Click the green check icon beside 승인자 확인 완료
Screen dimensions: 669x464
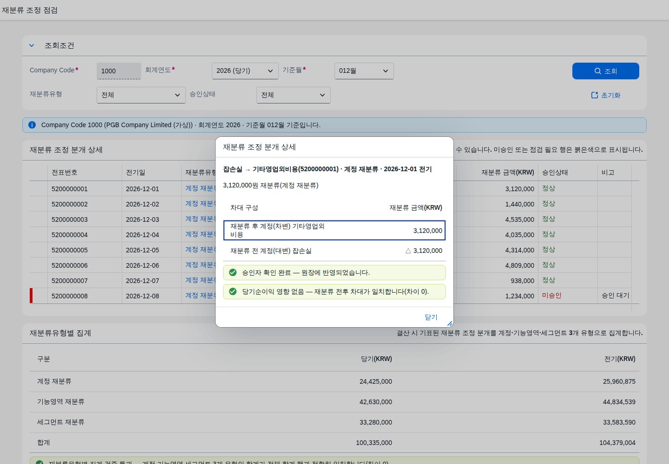point(233,272)
